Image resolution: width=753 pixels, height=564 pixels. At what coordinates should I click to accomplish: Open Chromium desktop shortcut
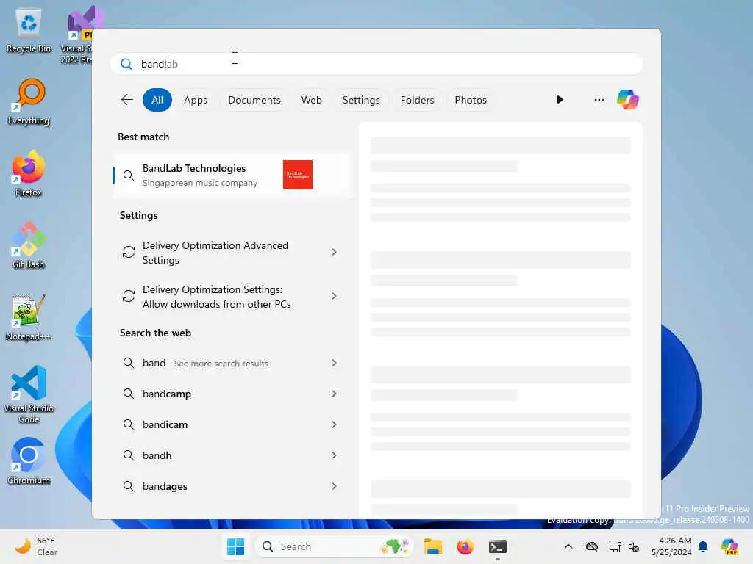point(29,461)
